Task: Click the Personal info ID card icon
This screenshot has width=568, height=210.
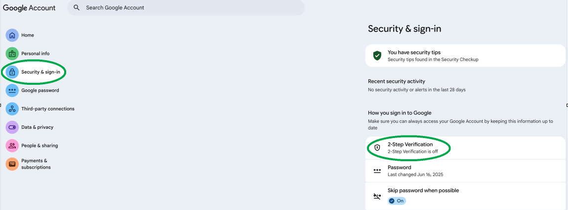Action: (x=12, y=54)
